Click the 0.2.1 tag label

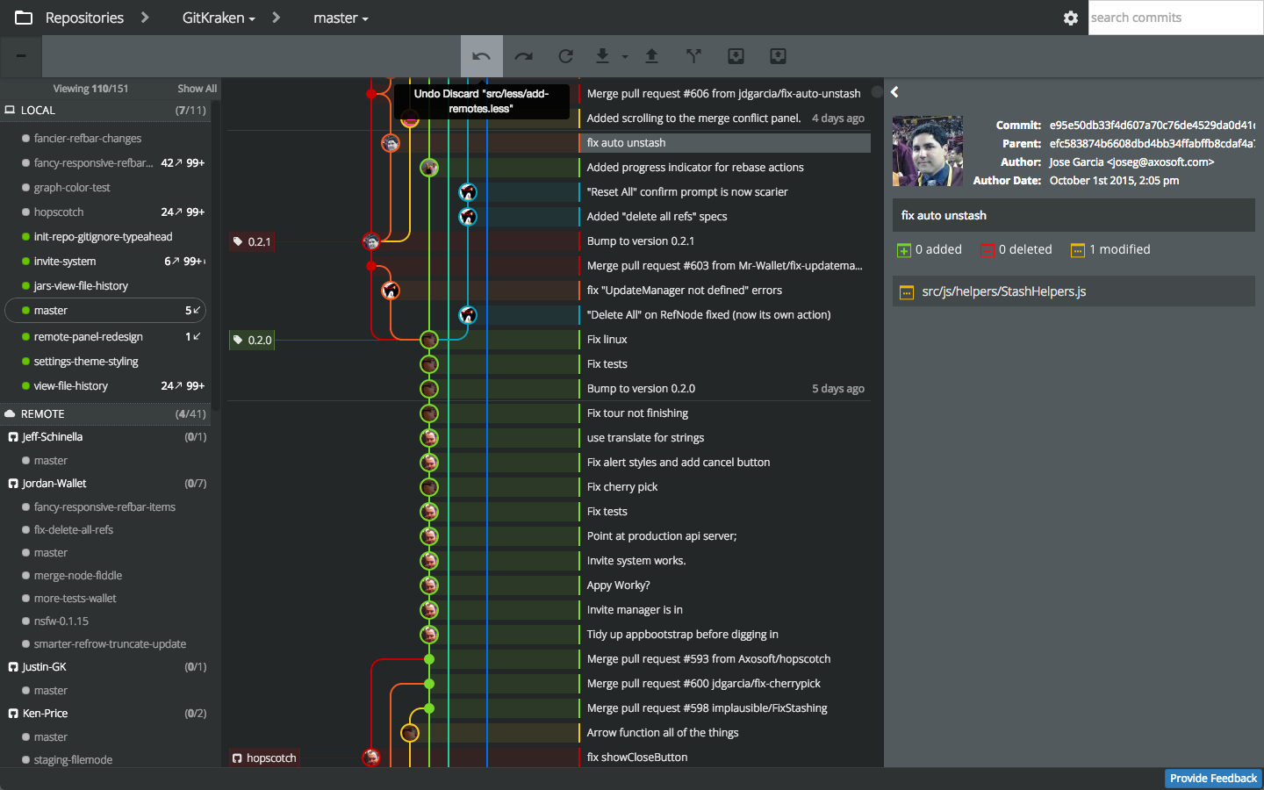(x=252, y=241)
